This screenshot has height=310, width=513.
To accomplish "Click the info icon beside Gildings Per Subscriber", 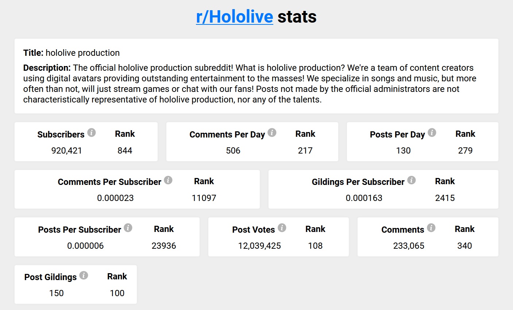I will pos(412,180).
